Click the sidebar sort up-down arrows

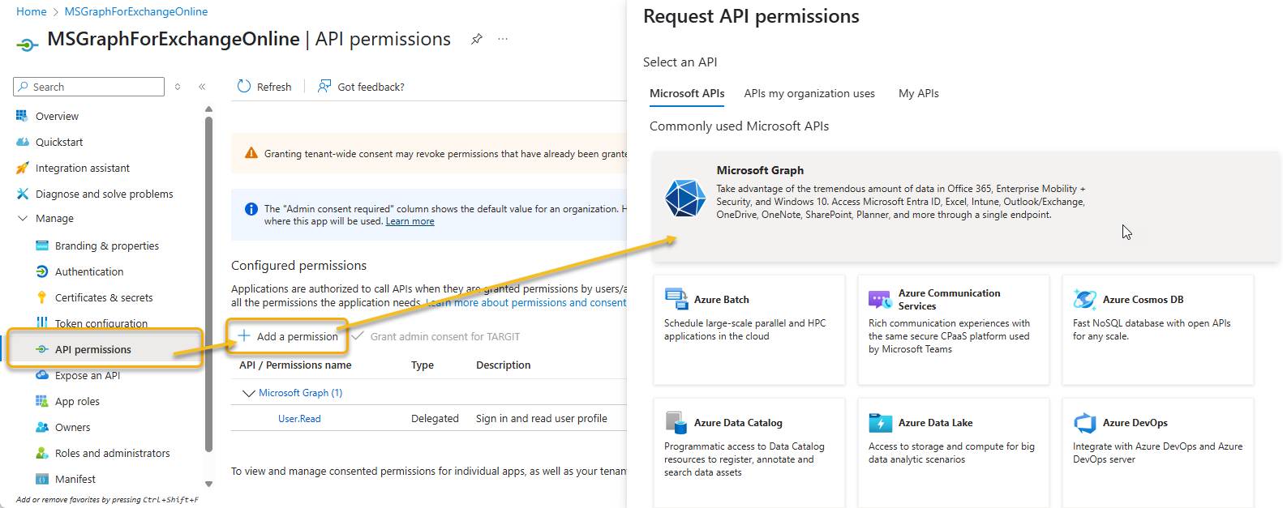(x=178, y=87)
